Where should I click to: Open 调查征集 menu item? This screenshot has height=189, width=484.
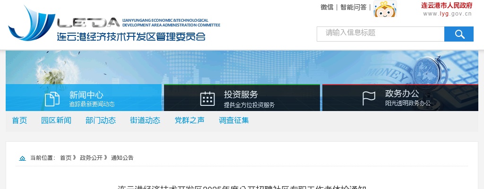pyautogui.click(x=233, y=120)
